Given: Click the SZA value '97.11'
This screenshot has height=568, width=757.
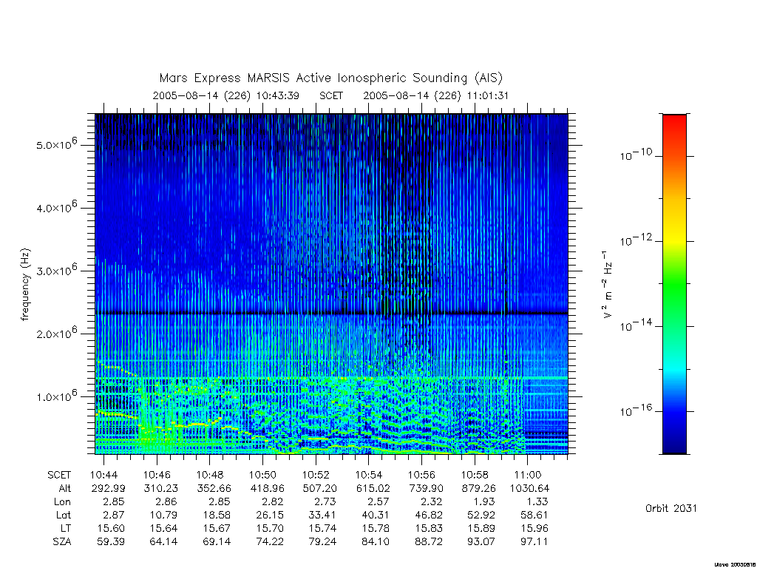Looking at the screenshot, I should [534, 542].
